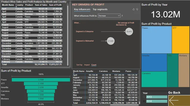The height and width of the screenshot is (106, 190).
Task: Click the Go Back arrow button
Action: tap(179, 100)
